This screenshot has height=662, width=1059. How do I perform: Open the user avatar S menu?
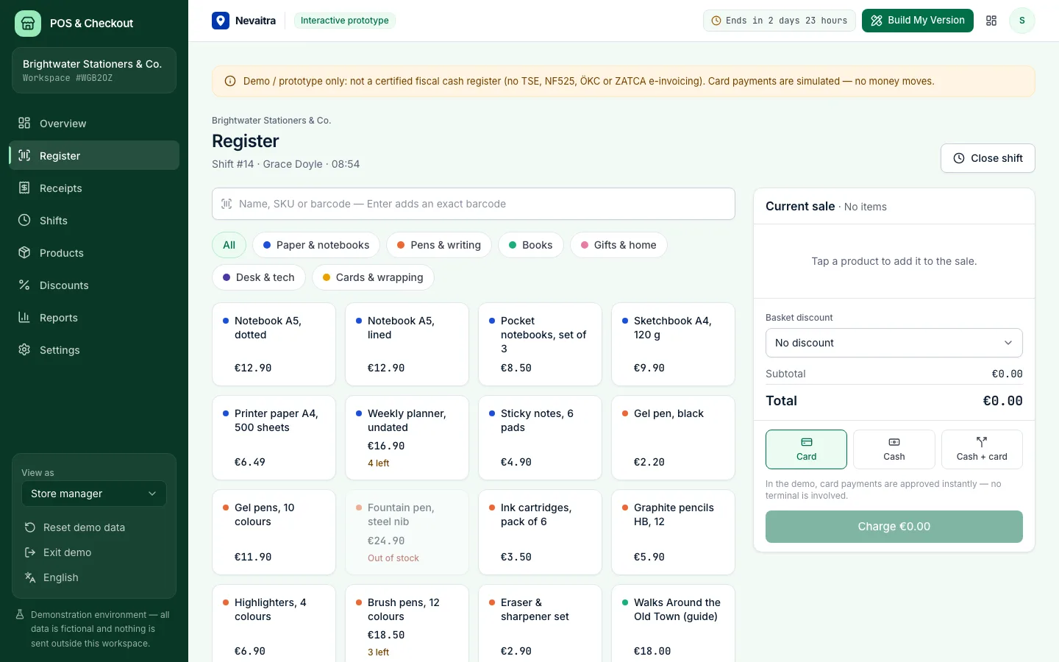point(1021,21)
